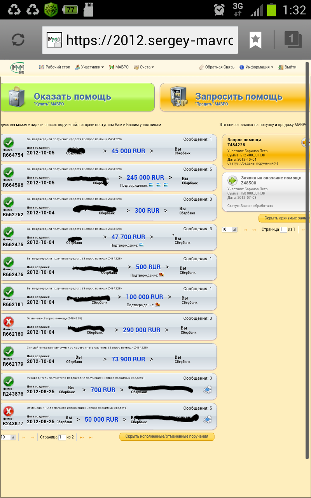Go to first page of orders list
The image size is (311, 498).
coord(24,437)
